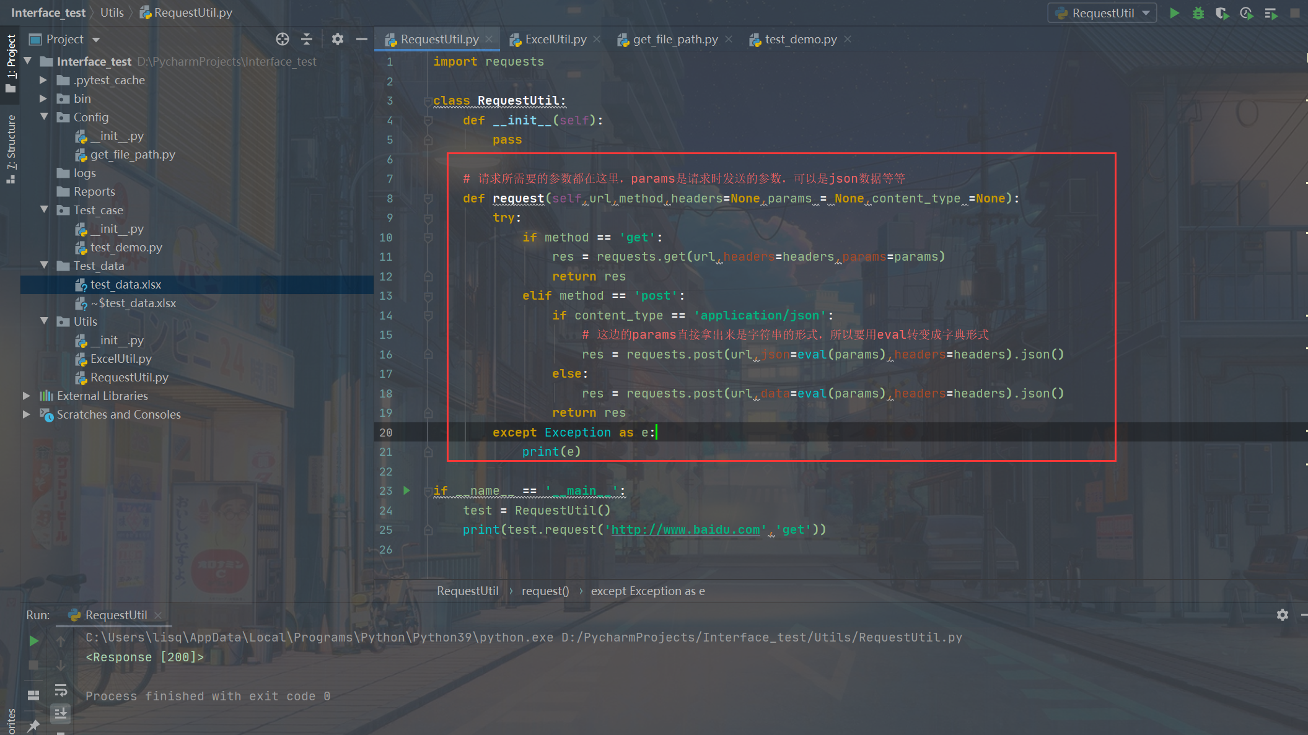Click the request() breadcrumb below editor

point(545,591)
